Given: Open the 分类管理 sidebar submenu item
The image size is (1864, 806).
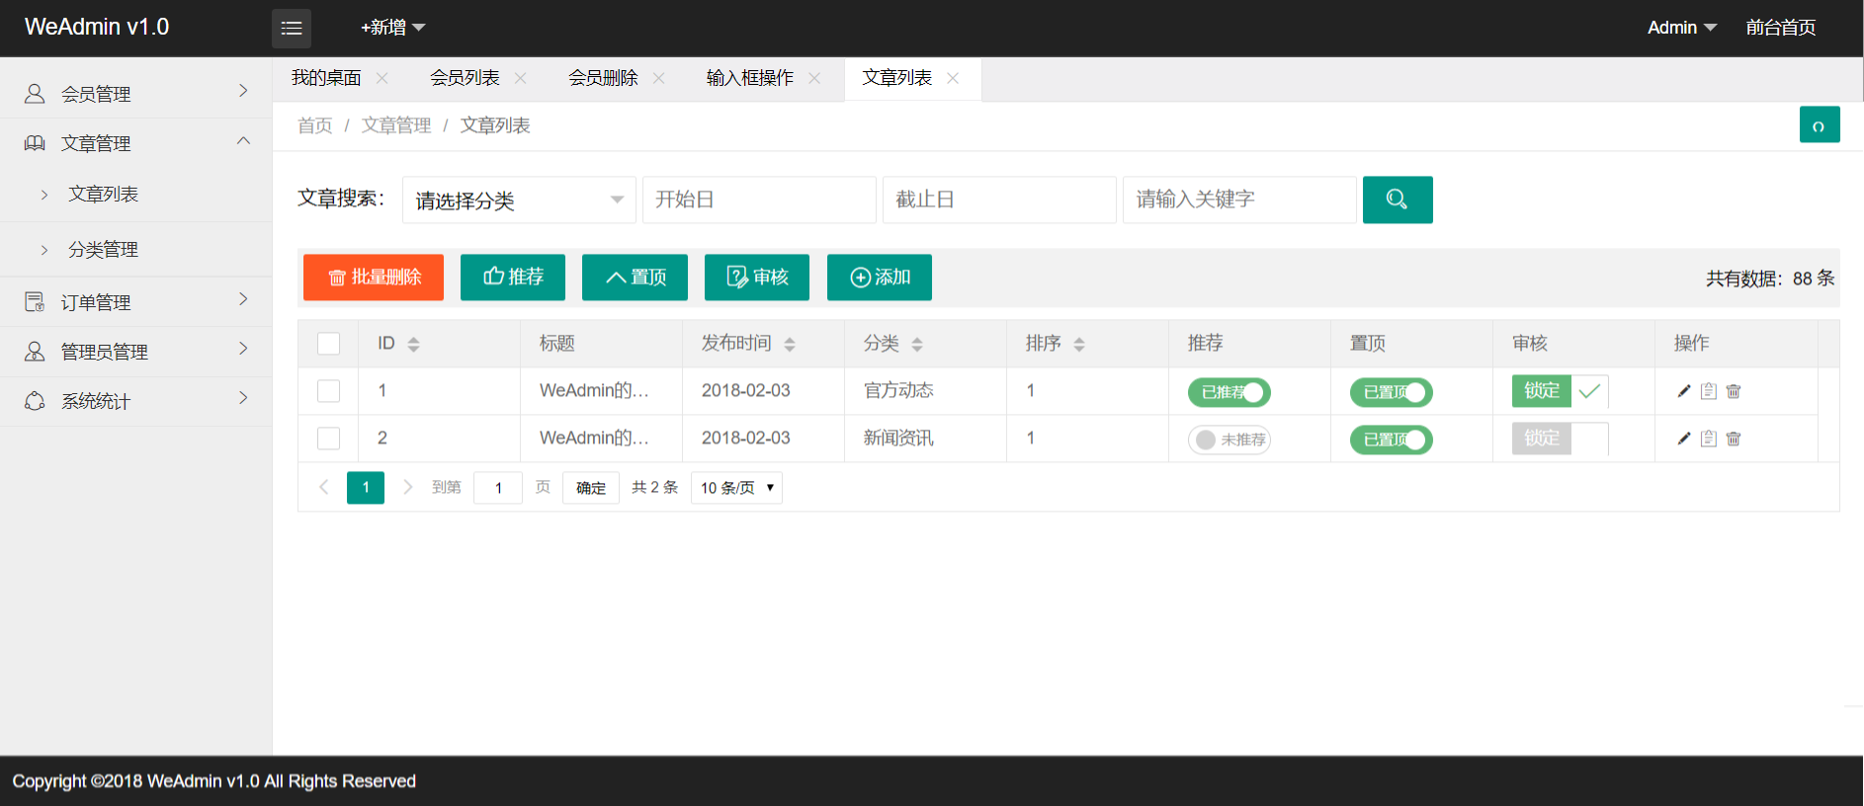Looking at the screenshot, I should coord(103,250).
